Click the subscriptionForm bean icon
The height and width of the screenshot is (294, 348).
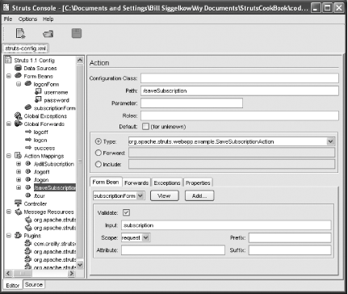tap(28, 107)
